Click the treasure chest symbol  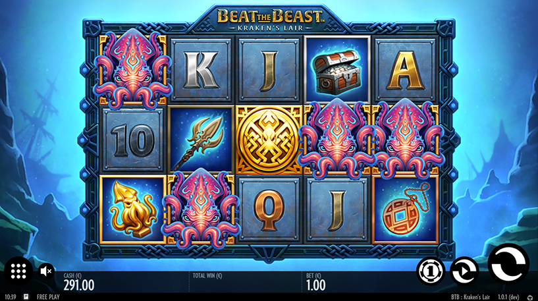pyautogui.click(x=337, y=70)
